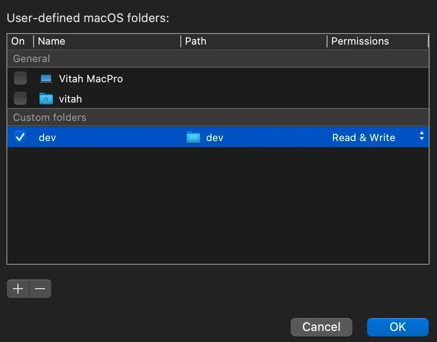Click the permissions stepper arrows for dev
This screenshot has height=342, width=437.
[421, 137]
